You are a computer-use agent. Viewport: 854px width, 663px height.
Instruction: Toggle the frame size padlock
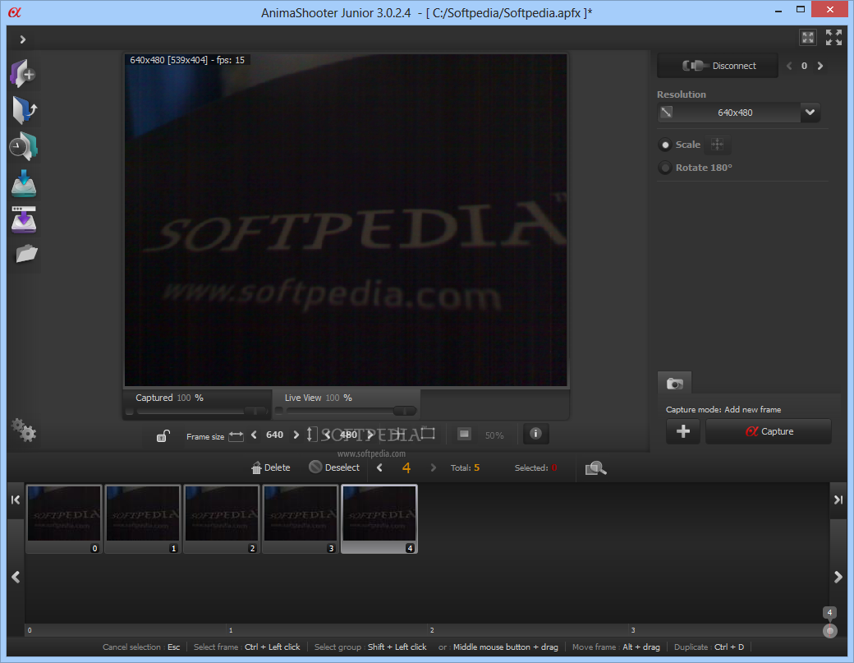pos(163,436)
